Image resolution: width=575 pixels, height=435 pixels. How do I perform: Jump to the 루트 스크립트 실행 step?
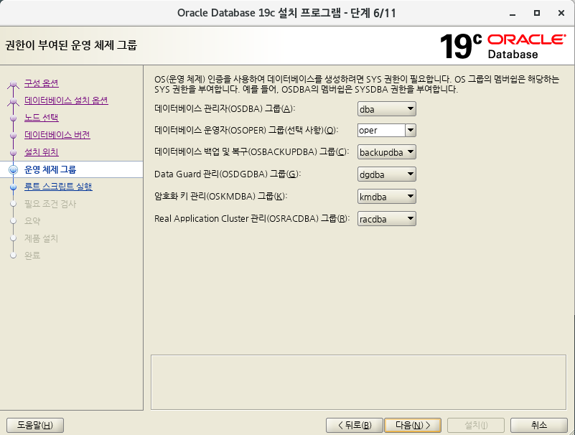click(58, 187)
